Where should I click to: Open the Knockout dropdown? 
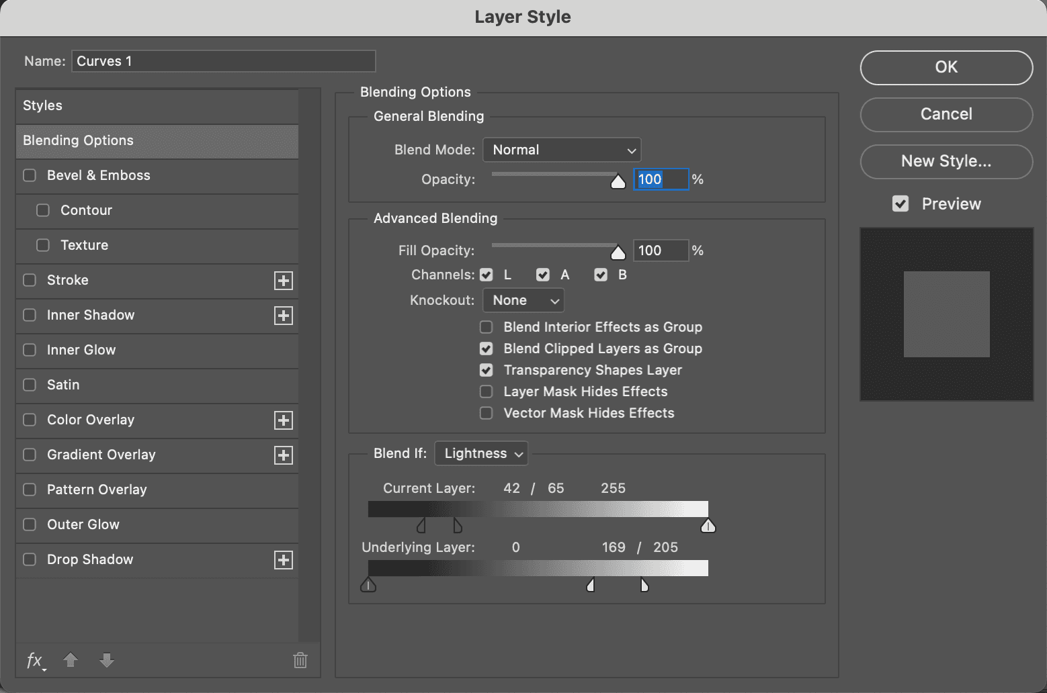tap(523, 300)
